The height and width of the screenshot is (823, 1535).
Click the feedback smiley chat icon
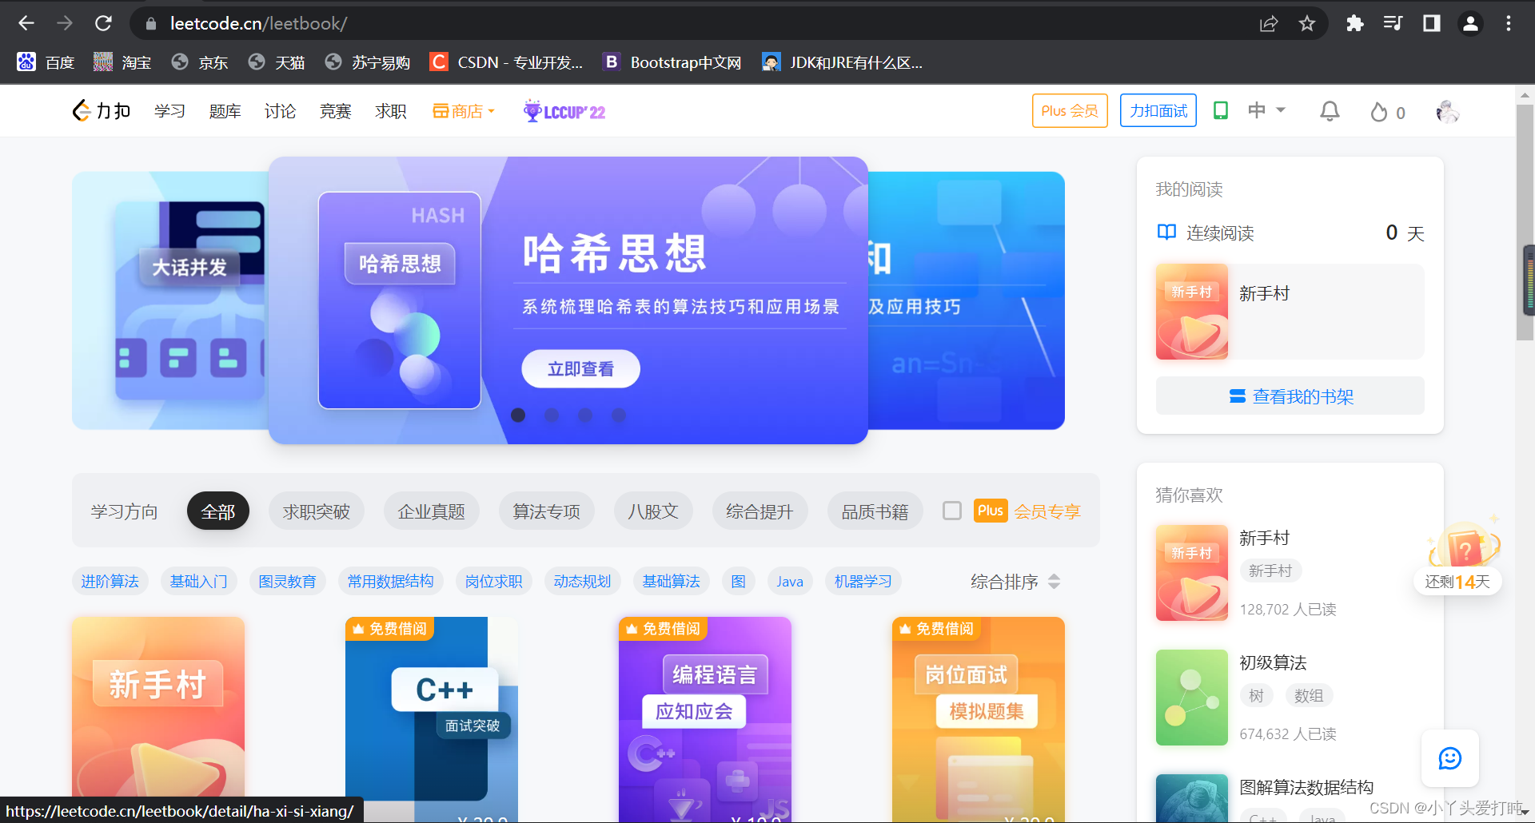point(1449,757)
